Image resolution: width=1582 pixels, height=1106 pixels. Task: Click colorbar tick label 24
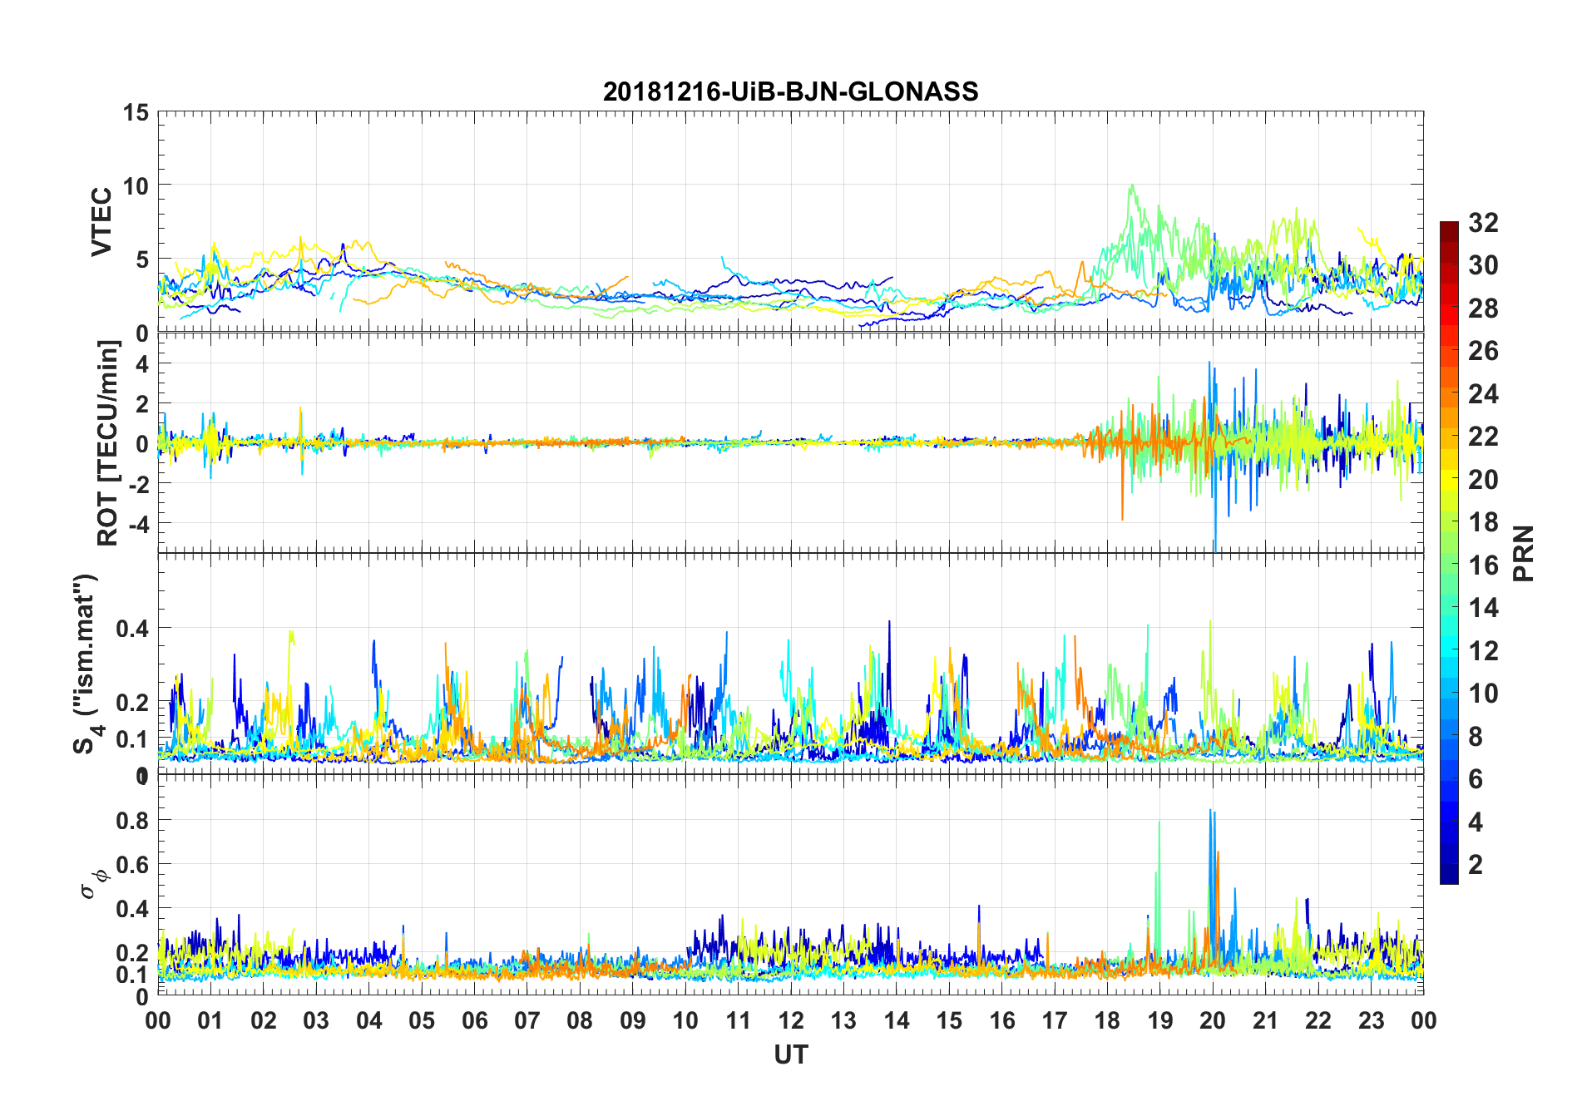[x=1483, y=393]
